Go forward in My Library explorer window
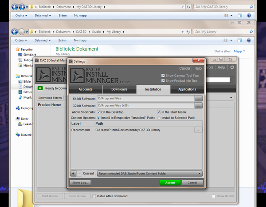Image resolution: width=266 pixels, height=207 pixels. tap(22, 32)
